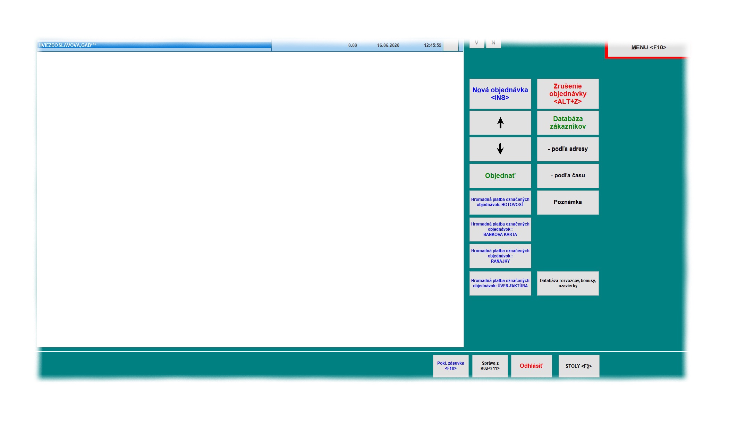Click the order time 12:45:59

click(x=432, y=45)
